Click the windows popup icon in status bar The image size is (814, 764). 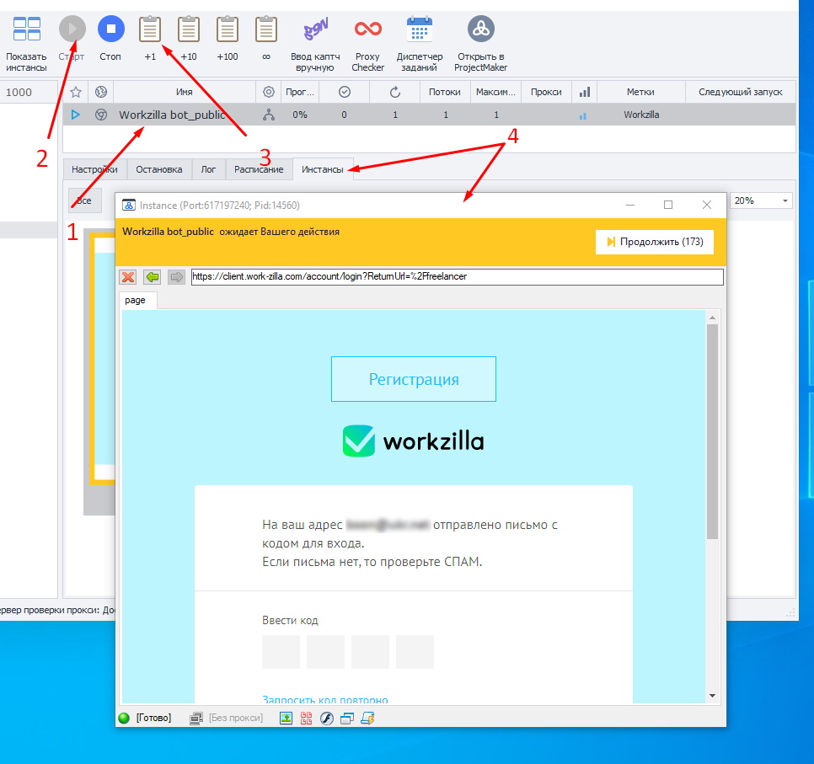(347, 718)
